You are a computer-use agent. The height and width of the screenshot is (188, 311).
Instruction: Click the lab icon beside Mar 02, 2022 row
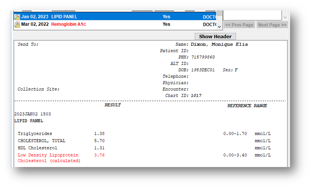click(x=17, y=25)
